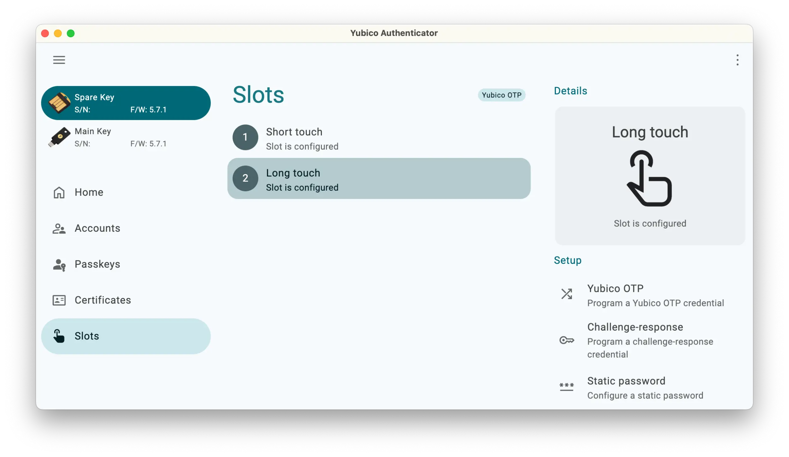Viewport: 789px width, 457px height.
Task: Click the Static password dots icon
Action: (566, 386)
